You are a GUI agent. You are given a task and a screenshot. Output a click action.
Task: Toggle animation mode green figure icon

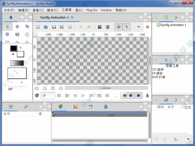coord(147,95)
